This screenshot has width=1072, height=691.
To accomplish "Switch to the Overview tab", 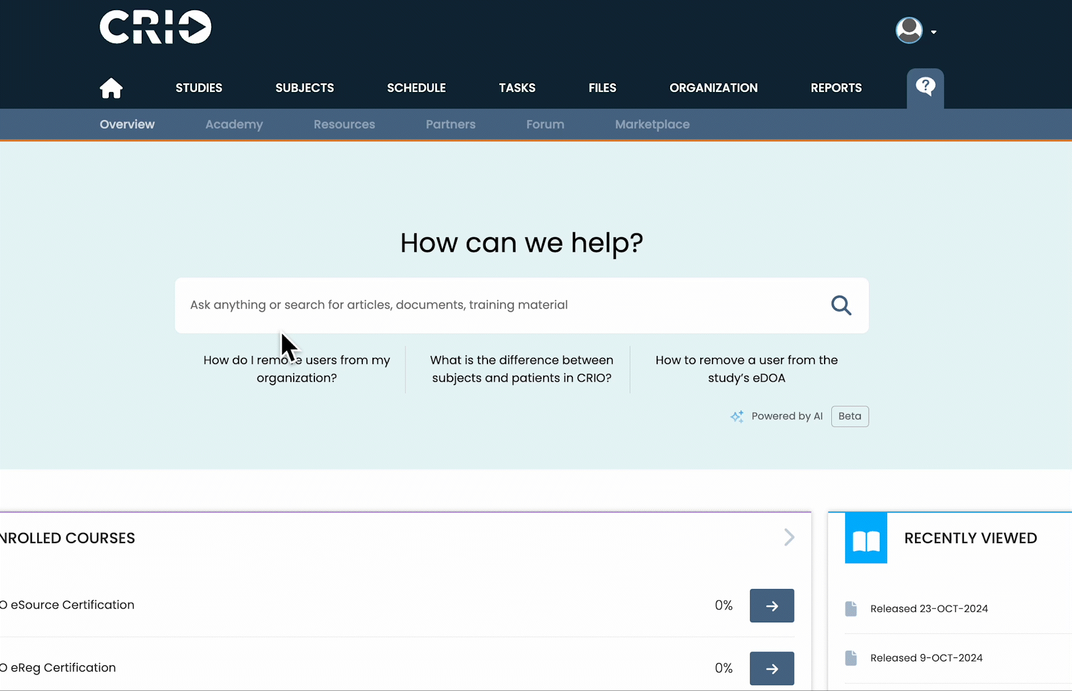I will coord(127,124).
